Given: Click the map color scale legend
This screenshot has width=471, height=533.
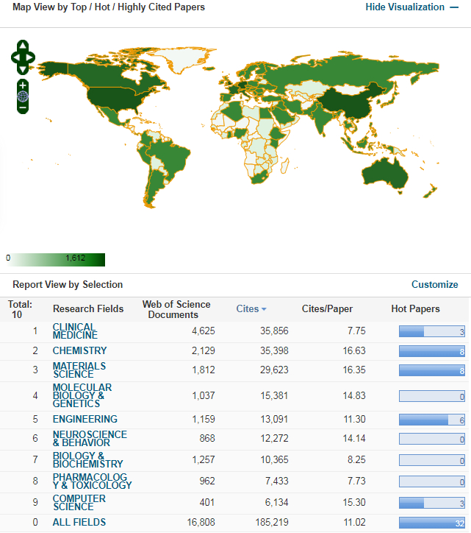Looking at the screenshot, I should [56, 260].
